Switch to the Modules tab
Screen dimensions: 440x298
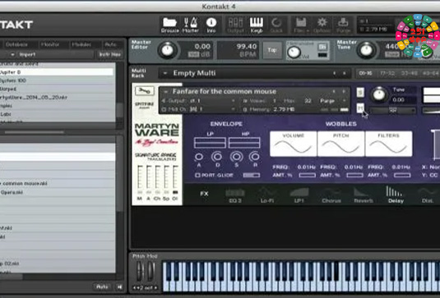tap(81, 44)
